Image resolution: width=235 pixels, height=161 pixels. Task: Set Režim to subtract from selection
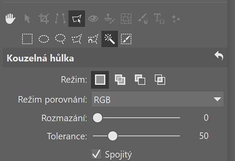(x=140, y=80)
